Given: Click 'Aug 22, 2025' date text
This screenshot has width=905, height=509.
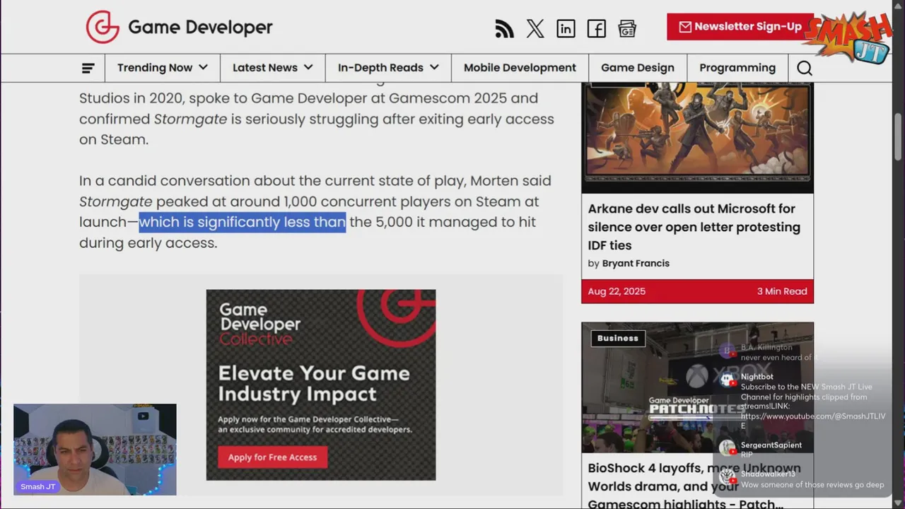Looking at the screenshot, I should click(617, 291).
